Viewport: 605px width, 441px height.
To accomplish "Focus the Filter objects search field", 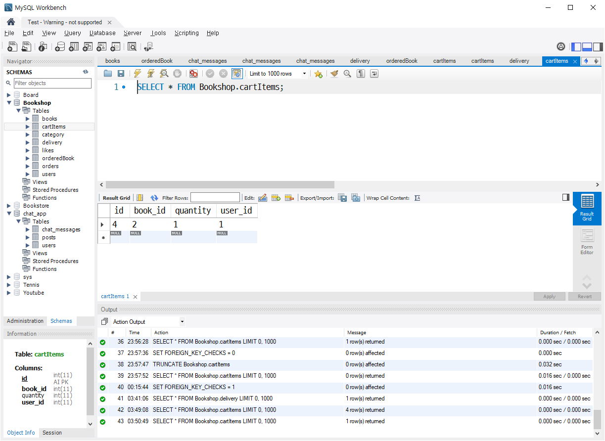I will (52, 83).
